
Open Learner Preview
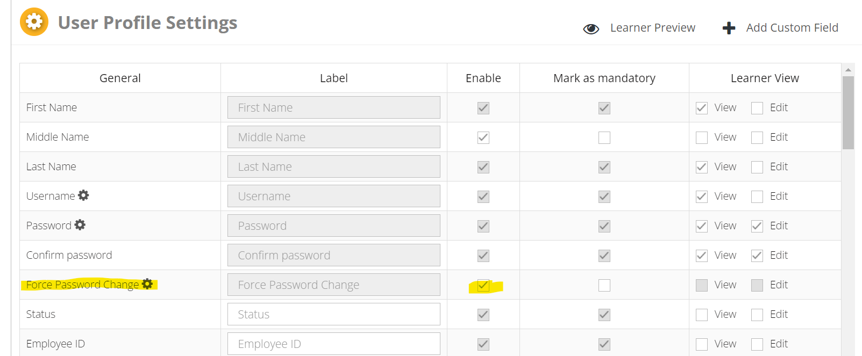tap(653, 28)
